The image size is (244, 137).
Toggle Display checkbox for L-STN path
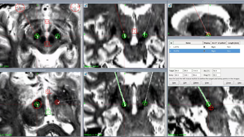(x=204, y=47)
